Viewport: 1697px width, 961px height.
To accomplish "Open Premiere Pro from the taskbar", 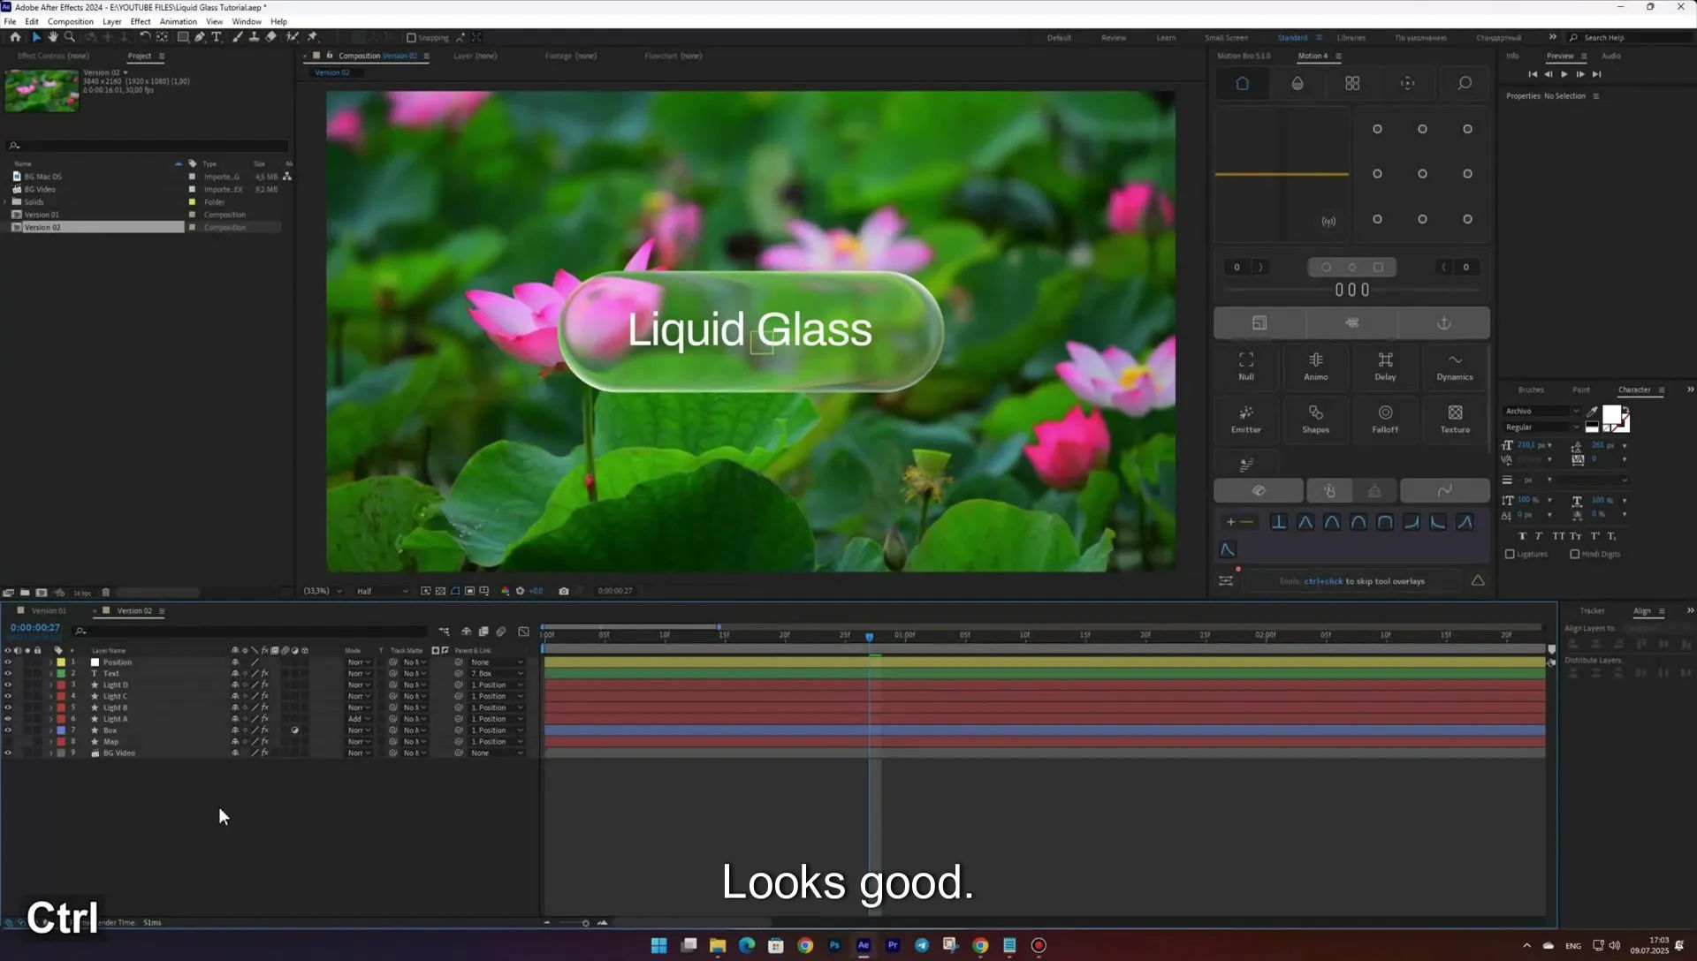I will pos(893,945).
